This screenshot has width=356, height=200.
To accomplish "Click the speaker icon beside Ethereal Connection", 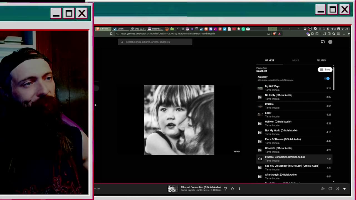I will tap(260, 159).
